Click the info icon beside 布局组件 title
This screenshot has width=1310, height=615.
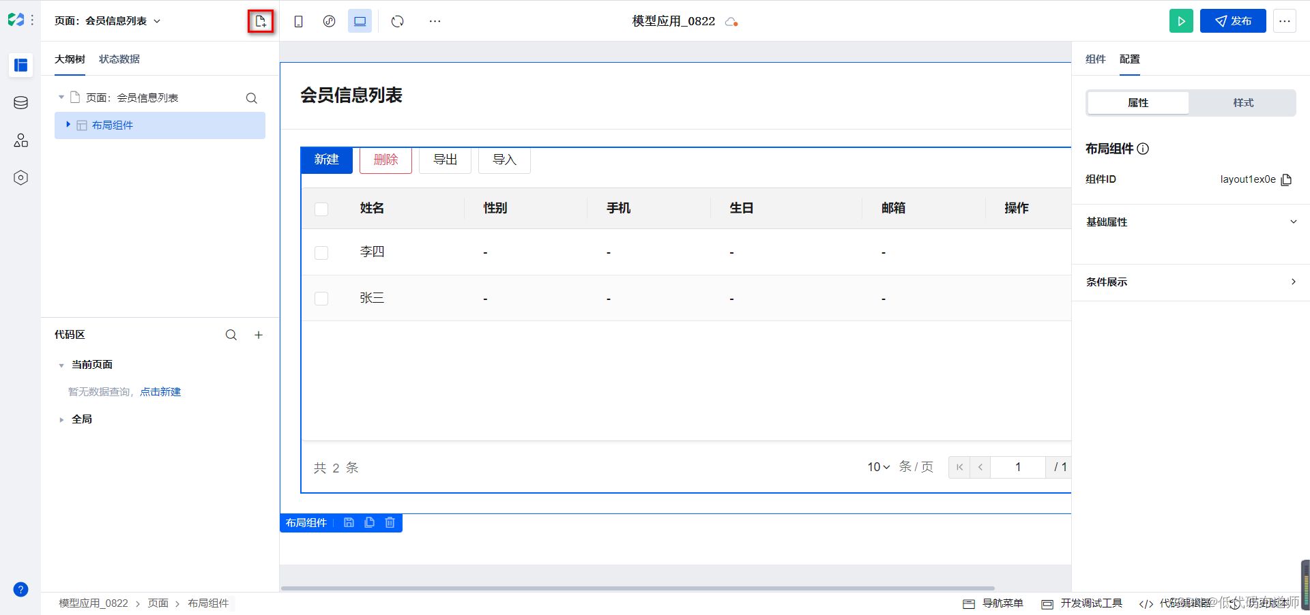[x=1144, y=149]
